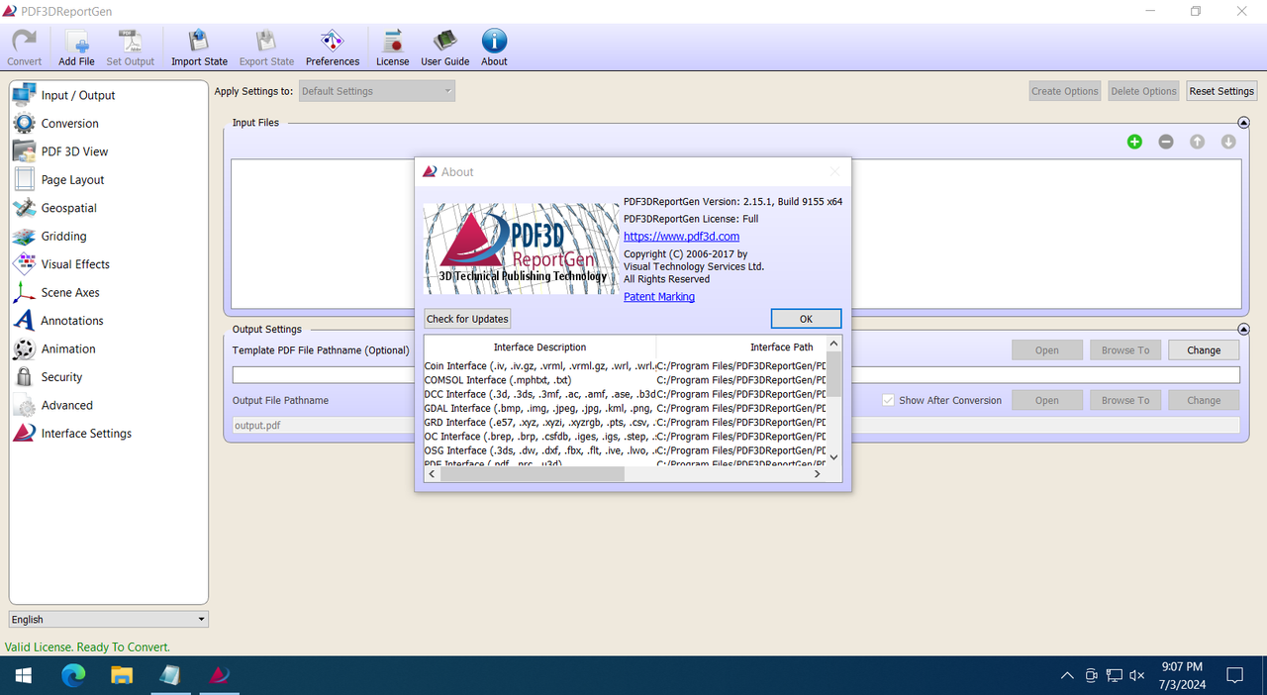1267x695 pixels.
Task: Open the Windows notification center
Action: click(1235, 675)
